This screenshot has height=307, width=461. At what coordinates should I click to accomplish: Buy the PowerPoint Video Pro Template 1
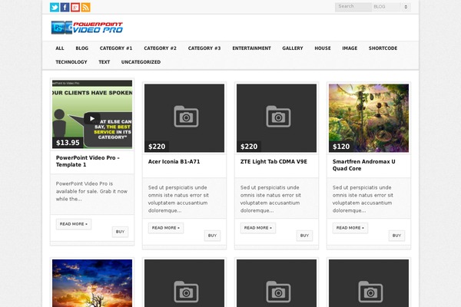pyautogui.click(x=120, y=232)
